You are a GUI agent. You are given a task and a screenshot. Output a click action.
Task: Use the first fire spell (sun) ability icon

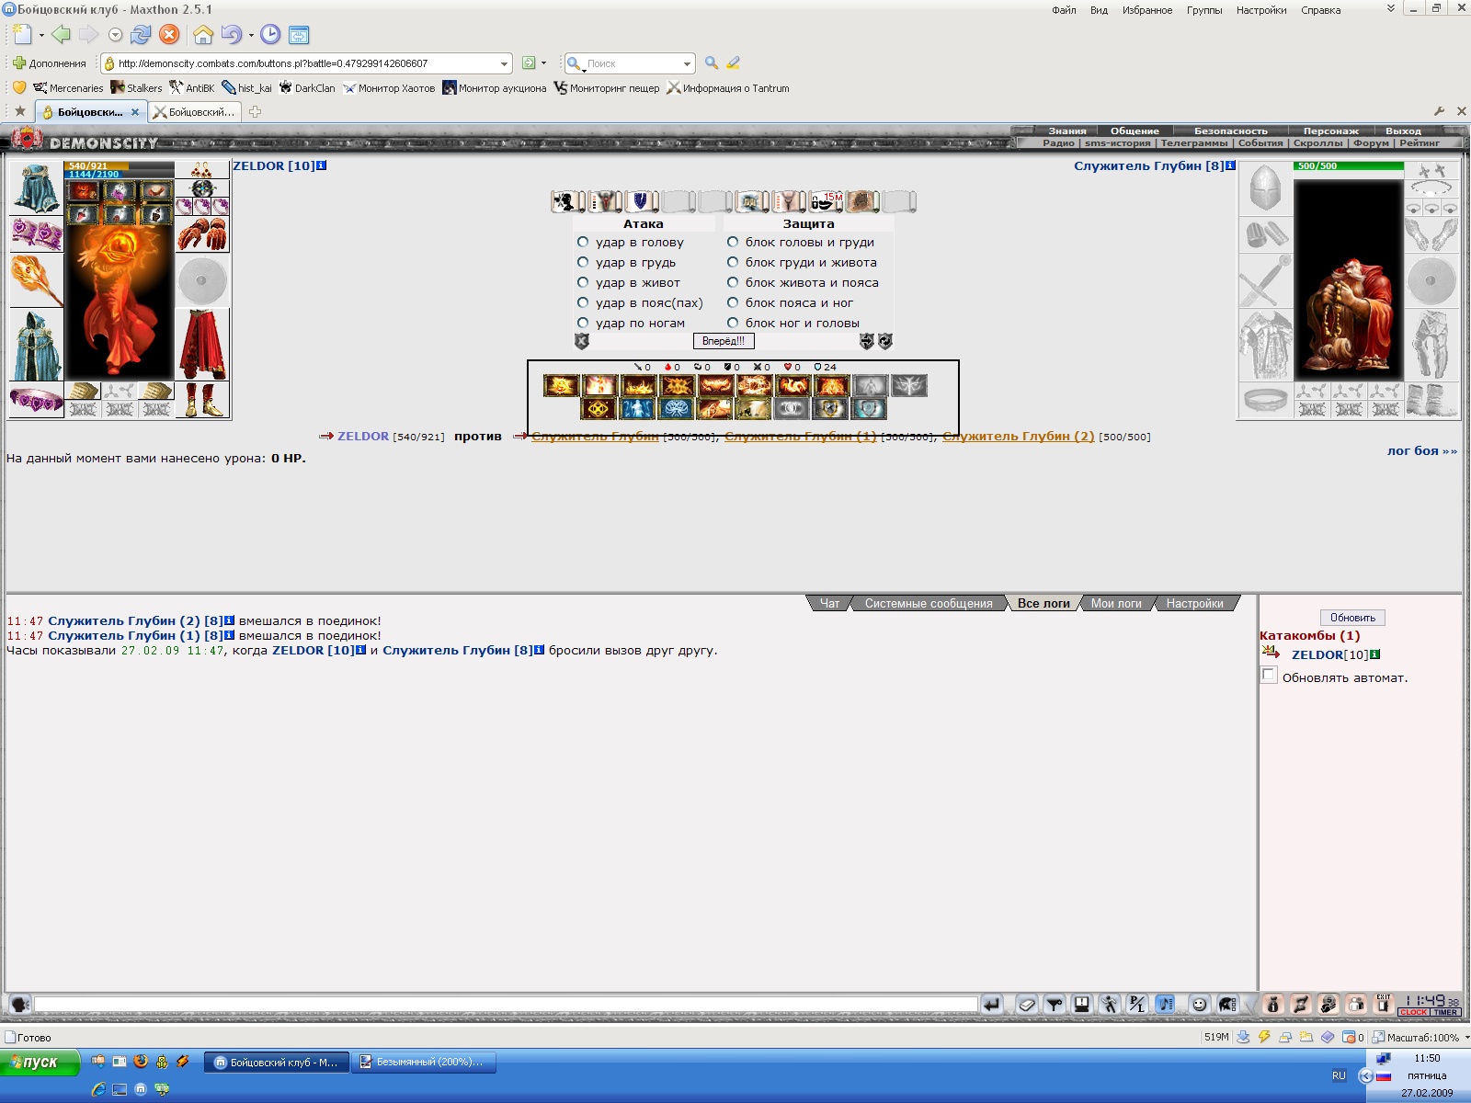pos(560,386)
